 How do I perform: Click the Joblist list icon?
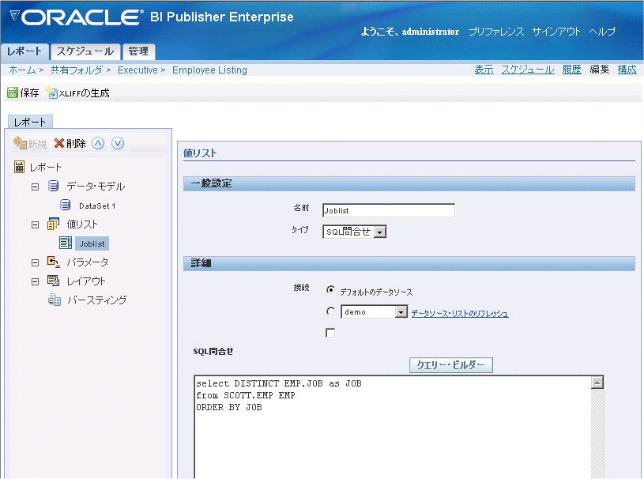click(x=66, y=243)
